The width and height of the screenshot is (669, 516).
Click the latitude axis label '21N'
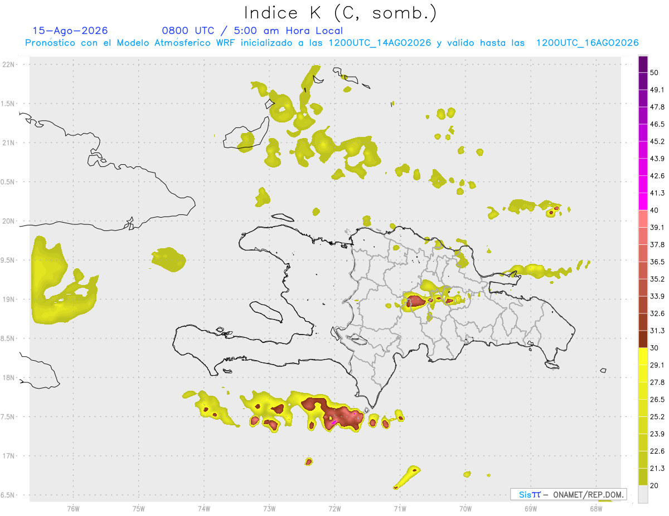pos(9,142)
